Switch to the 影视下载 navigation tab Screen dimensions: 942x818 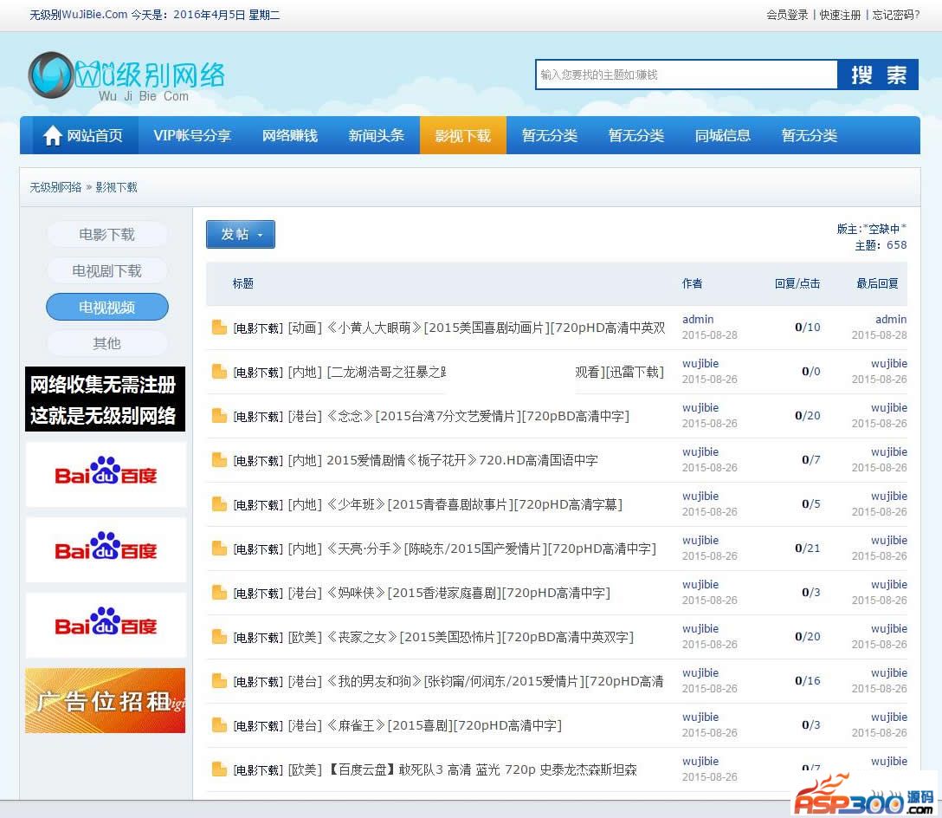(462, 136)
